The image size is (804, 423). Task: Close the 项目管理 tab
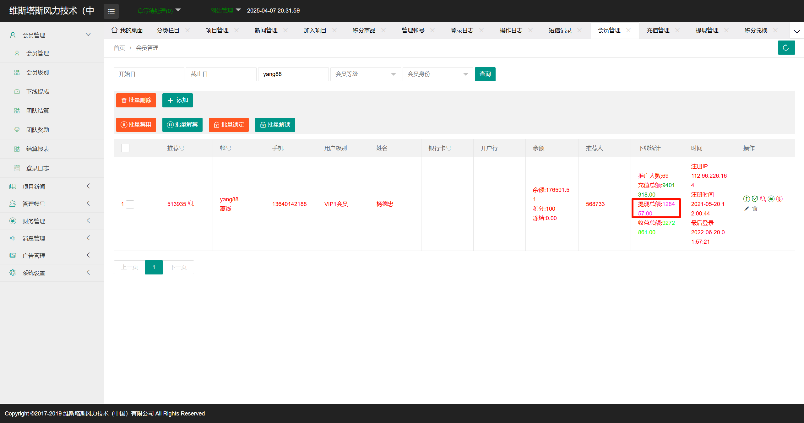coord(236,30)
